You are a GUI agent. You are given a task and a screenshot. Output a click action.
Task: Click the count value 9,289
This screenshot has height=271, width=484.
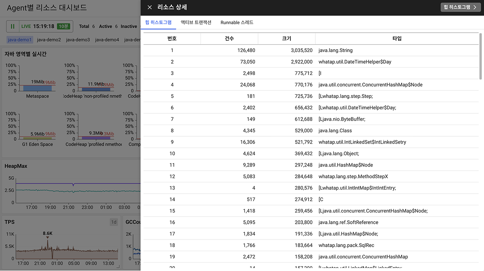click(x=249, y=165)
